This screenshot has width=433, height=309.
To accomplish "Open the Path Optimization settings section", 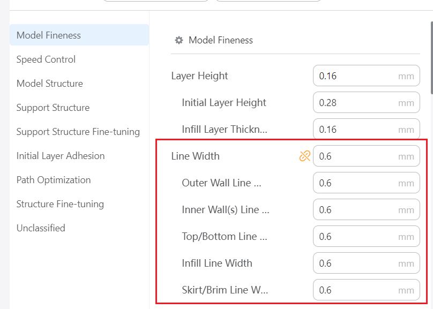I will (x=54, y=180).
